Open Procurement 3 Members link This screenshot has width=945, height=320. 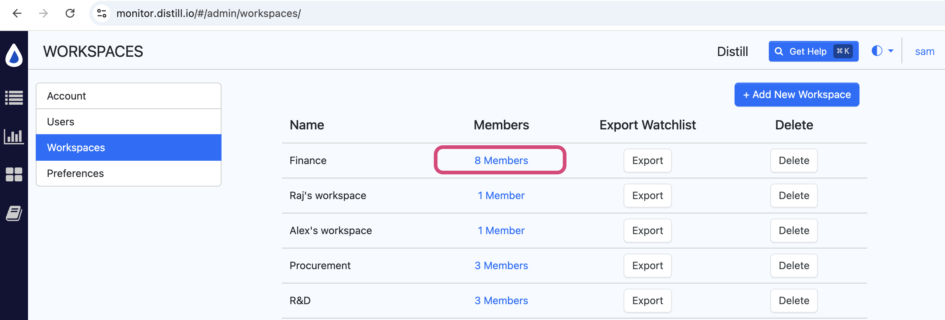501,265
